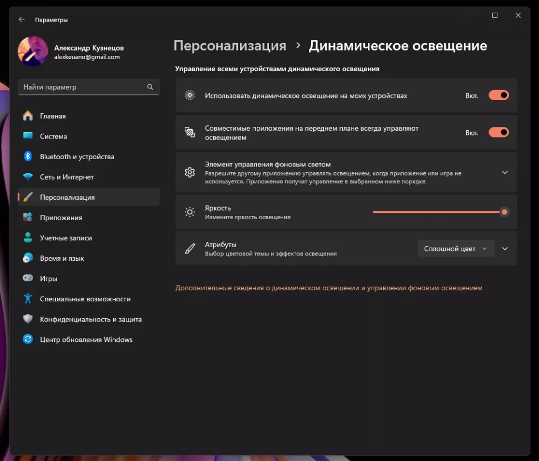Switch to Конфиденциальность и защита section

pos(89,319)
